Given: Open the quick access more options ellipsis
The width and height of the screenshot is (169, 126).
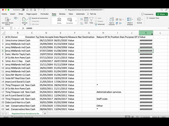Looking at the screenshot, I should click(48, 10).
